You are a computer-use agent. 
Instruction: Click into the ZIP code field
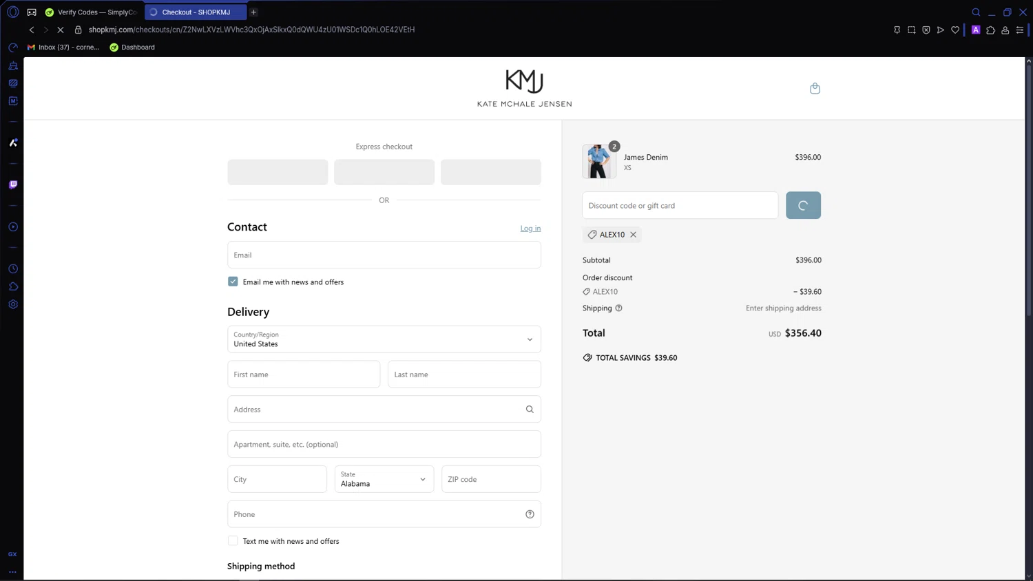491,479
